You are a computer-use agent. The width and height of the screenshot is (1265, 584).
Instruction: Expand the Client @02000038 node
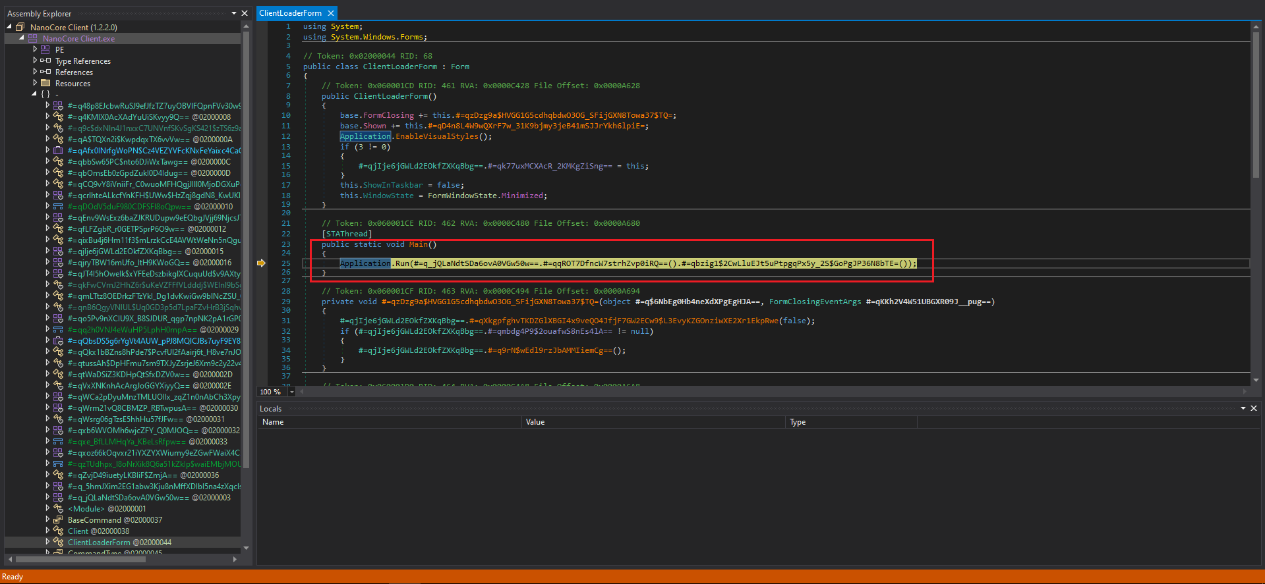pos(47,531)
